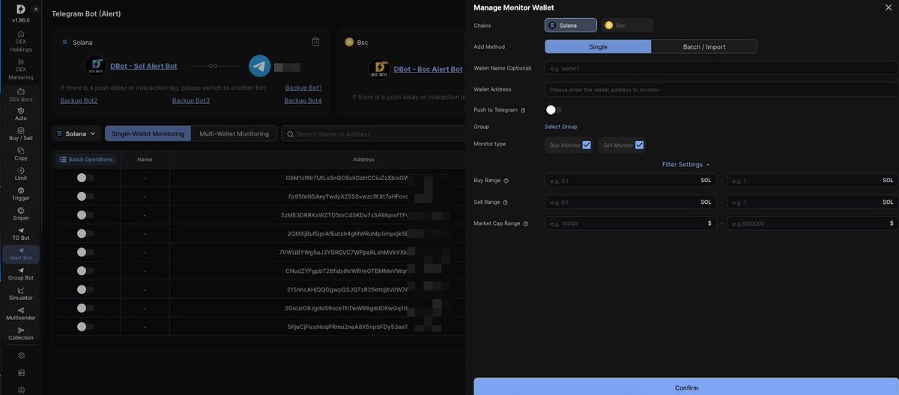Toggle switch for address starting CNudZYFg
The image size is (899, 395).
pos(85,271)
